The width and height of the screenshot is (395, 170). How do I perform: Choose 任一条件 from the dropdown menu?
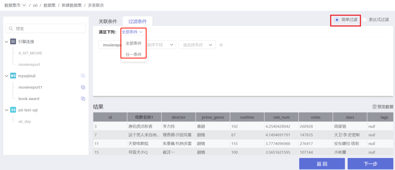(134, 54)
